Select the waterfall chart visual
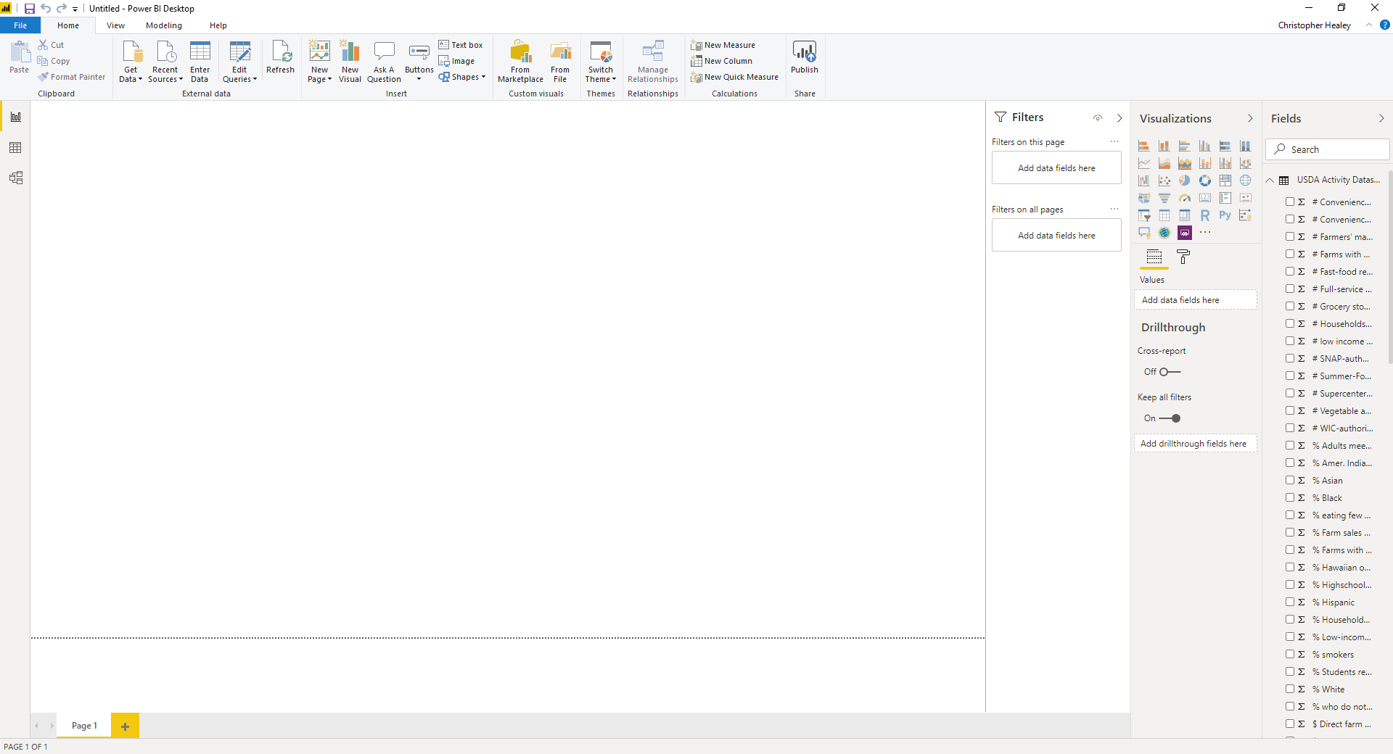This screenshot has height=754, width=1393. [x=1144, y=181]
